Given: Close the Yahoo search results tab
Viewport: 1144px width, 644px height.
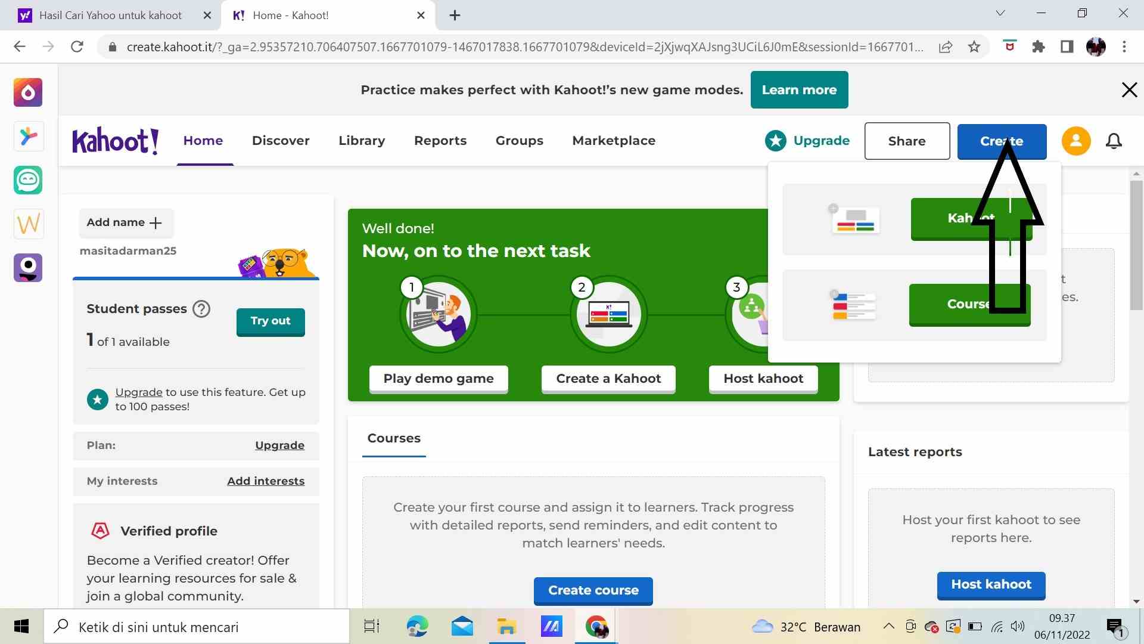Looking at the screenshot, I should tap(207, 16).
